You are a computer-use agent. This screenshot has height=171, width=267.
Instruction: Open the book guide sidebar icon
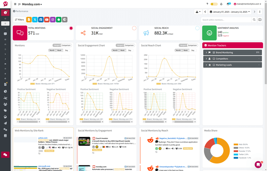(5, 136)
